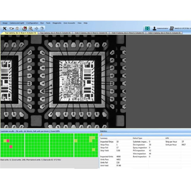The width and height of the screenshot is (191, 191).
Task: Click the Administrator label
Action: (162, 29)
